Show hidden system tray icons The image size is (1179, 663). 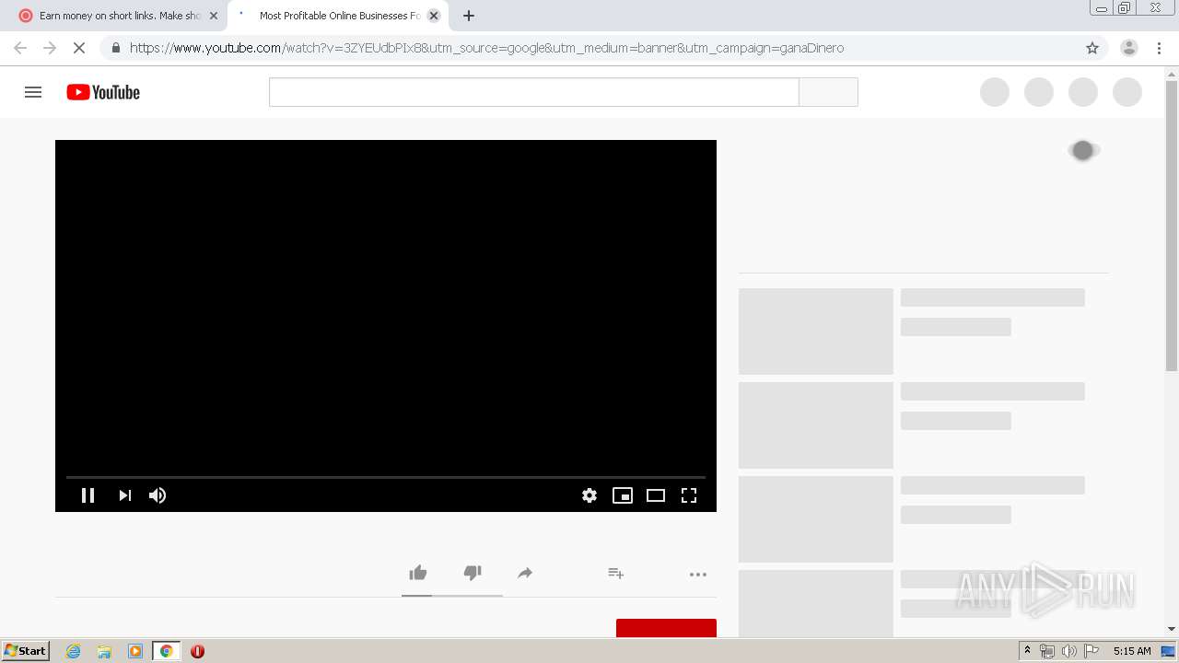pos(1027,651)
